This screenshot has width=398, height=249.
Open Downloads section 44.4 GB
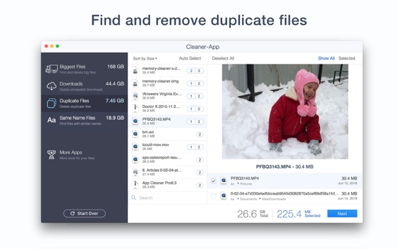85,86
